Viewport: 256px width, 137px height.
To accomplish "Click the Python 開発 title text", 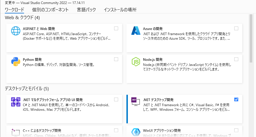I will pyautogui.click(x=32, y=59).
